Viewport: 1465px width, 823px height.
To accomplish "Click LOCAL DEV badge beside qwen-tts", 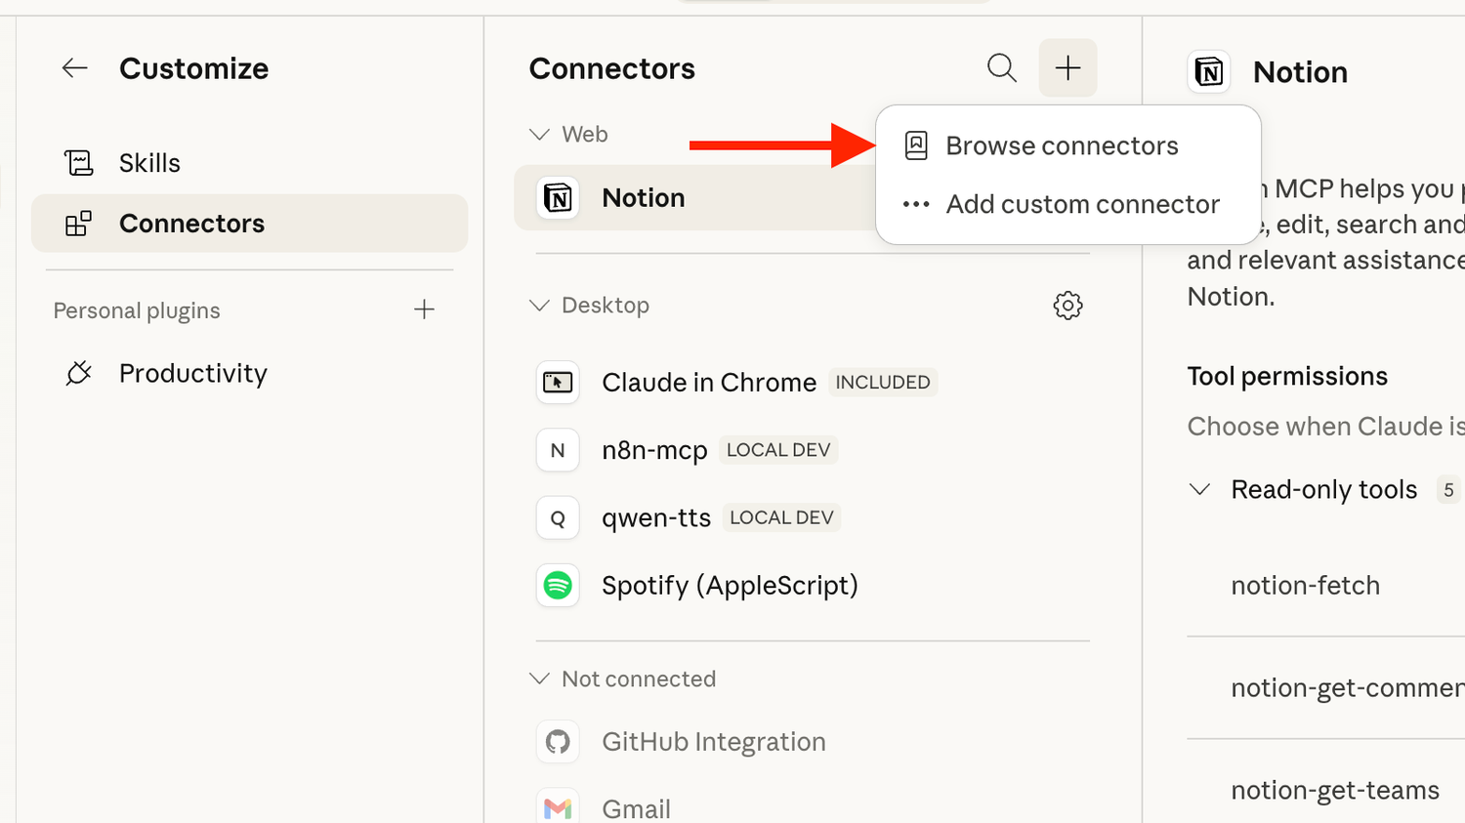I will tap(781, 517).
